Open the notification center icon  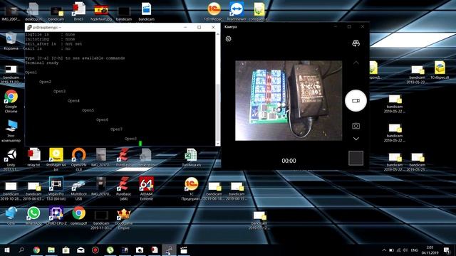tap(447, 250)
